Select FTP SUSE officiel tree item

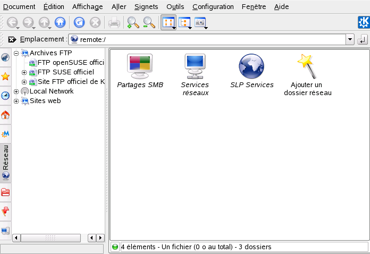[x=62, y=72]
